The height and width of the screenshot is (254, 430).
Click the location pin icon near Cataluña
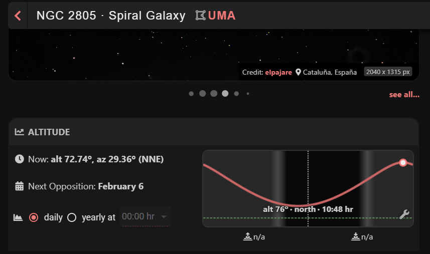299,72
